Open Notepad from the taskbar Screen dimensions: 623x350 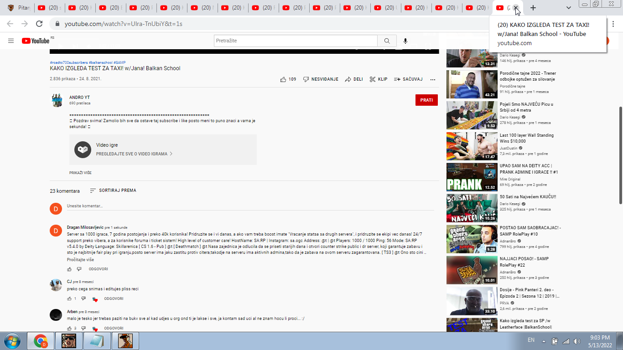coord(97,341)
